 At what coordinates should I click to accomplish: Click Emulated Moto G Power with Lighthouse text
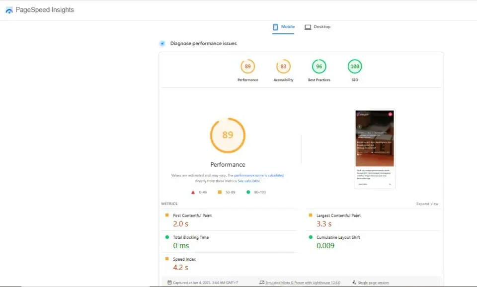pos(303,283)
